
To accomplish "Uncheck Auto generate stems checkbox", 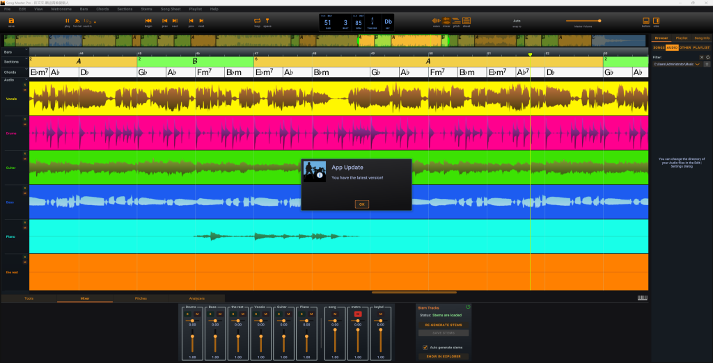I will 425,347.
